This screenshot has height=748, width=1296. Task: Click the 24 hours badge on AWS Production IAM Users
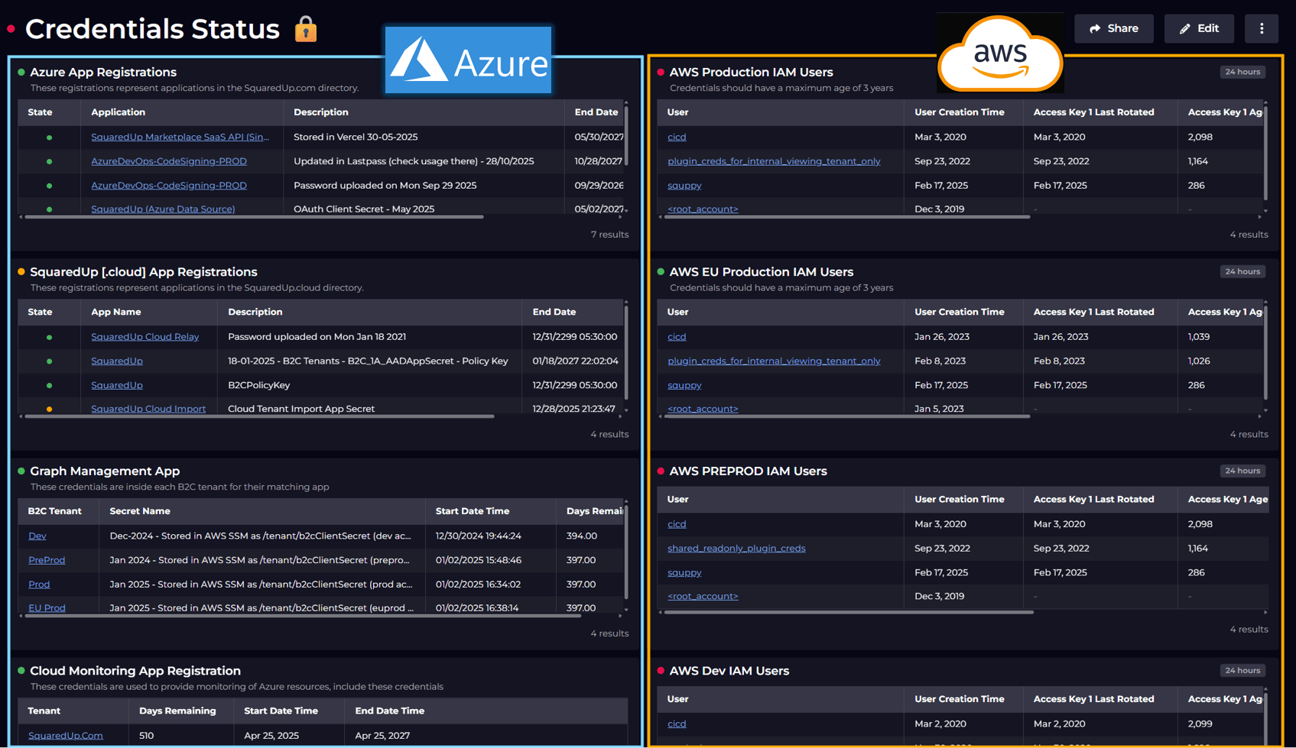click(1242, 72)
